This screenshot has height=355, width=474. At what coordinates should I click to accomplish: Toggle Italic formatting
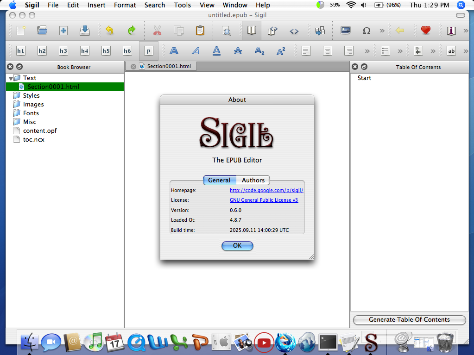pyautogui.click(x=196, y=51)
